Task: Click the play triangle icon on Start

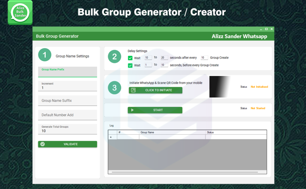Action: tap(132, 110)
